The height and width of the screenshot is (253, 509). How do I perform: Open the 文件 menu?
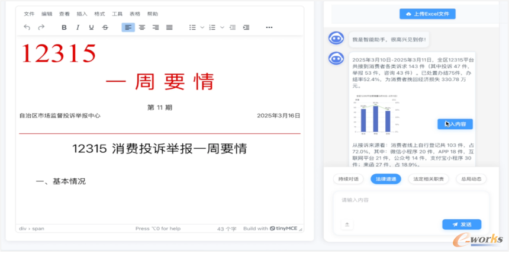click(x=29, y=14)
